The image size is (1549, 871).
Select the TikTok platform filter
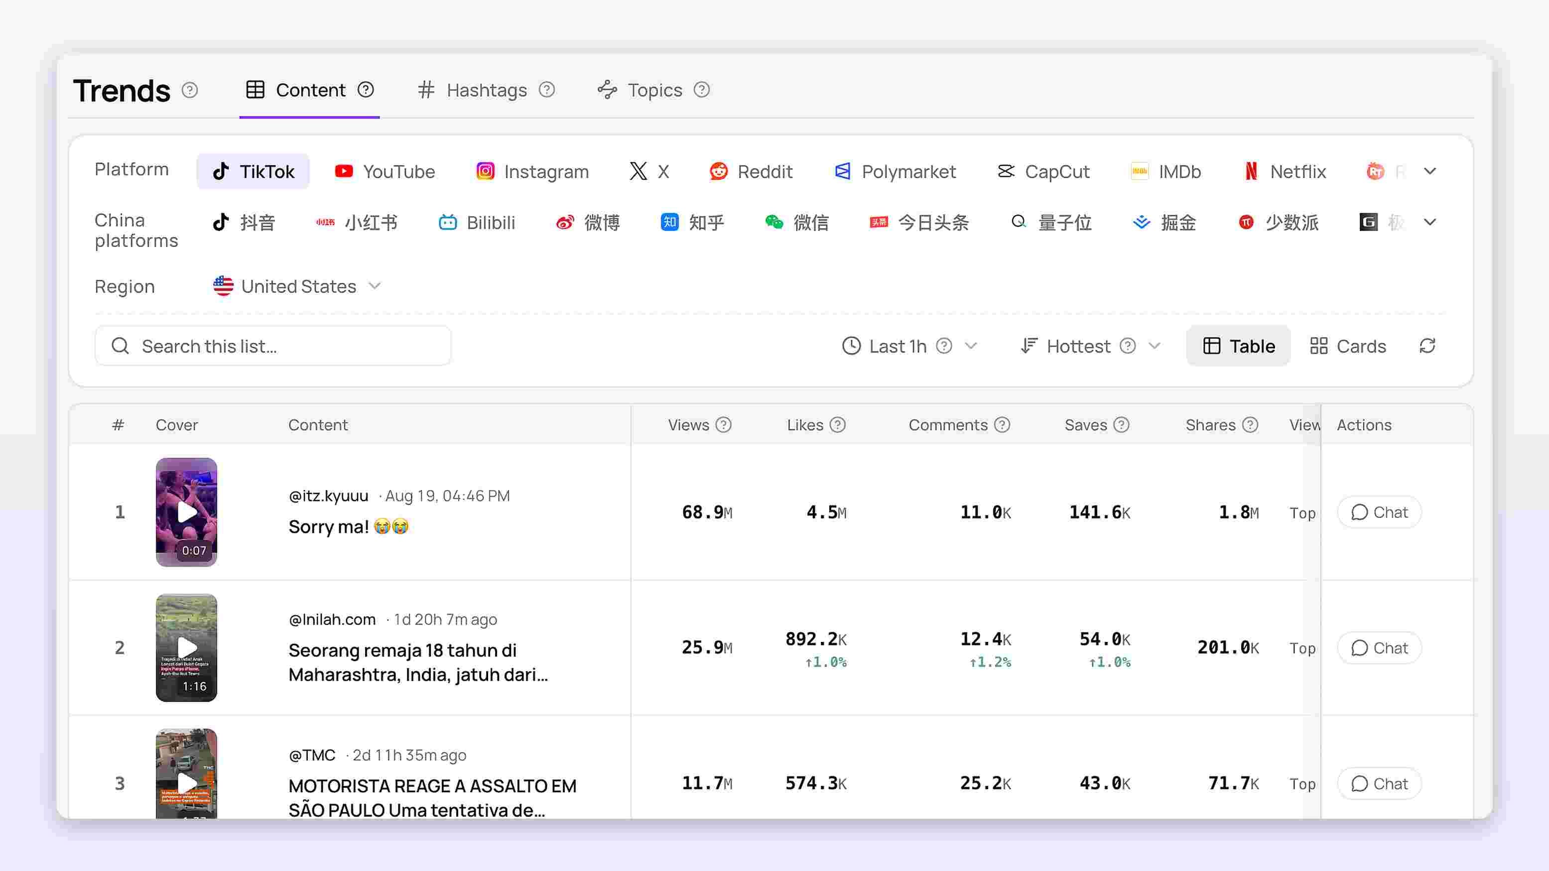click(253, 171)
